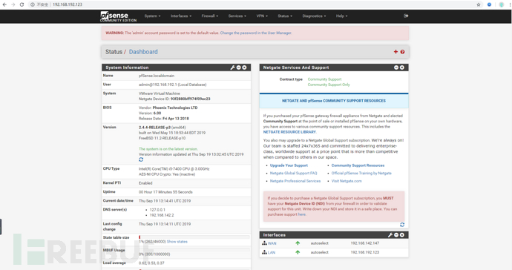Open the Services menu
Viewport: 512px width, 270px height.
[237, 16]
